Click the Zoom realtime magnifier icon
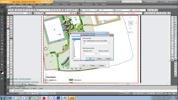This screenshot has width=178, height=100. [53, 10]
